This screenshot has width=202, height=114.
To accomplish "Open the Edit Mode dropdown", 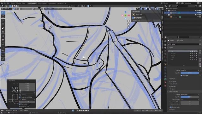I will click(7, 9).
